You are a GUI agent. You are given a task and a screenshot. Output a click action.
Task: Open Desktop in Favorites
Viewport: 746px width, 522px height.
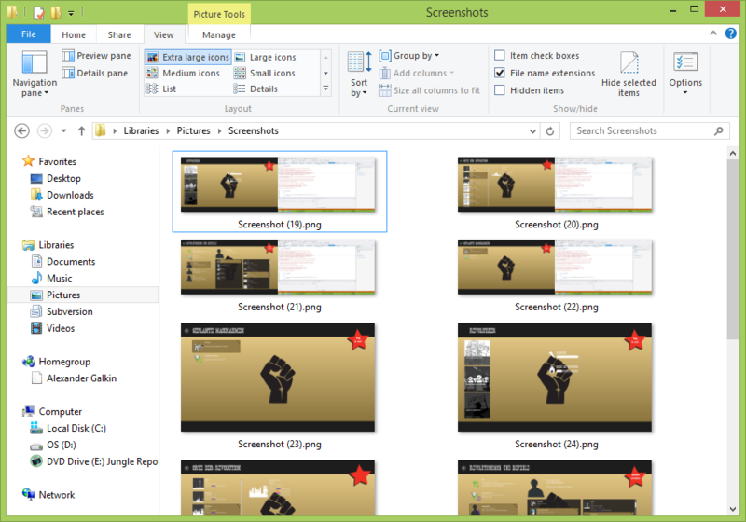tap(56, 178)
